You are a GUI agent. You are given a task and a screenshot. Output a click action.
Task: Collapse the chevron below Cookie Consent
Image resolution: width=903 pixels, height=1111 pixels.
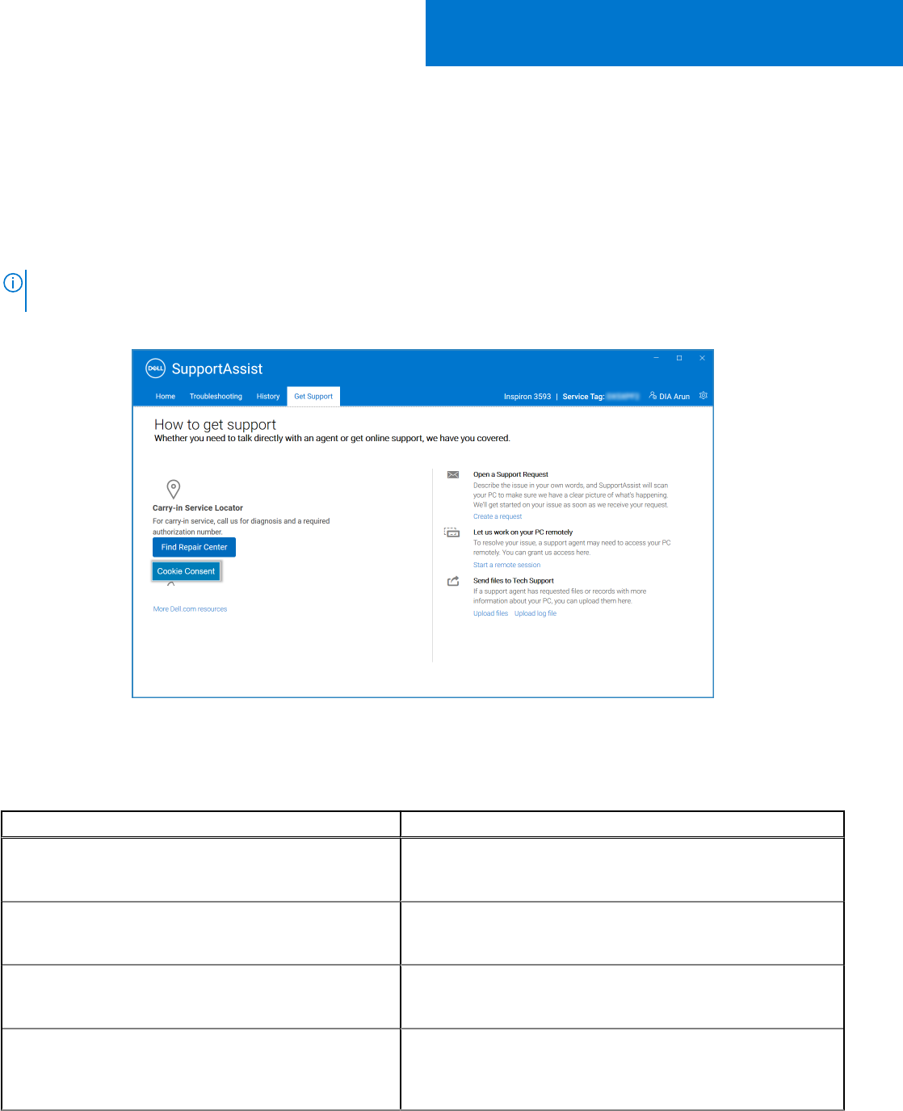pyautogui.click(x=170, y=584)
